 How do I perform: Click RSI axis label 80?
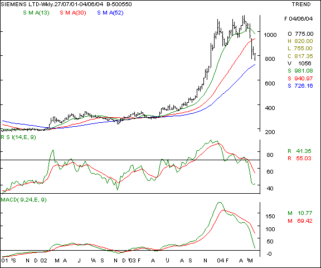[270, 155]
